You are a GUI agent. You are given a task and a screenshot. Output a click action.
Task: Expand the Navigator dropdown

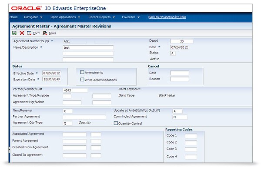tap(33, 17)
